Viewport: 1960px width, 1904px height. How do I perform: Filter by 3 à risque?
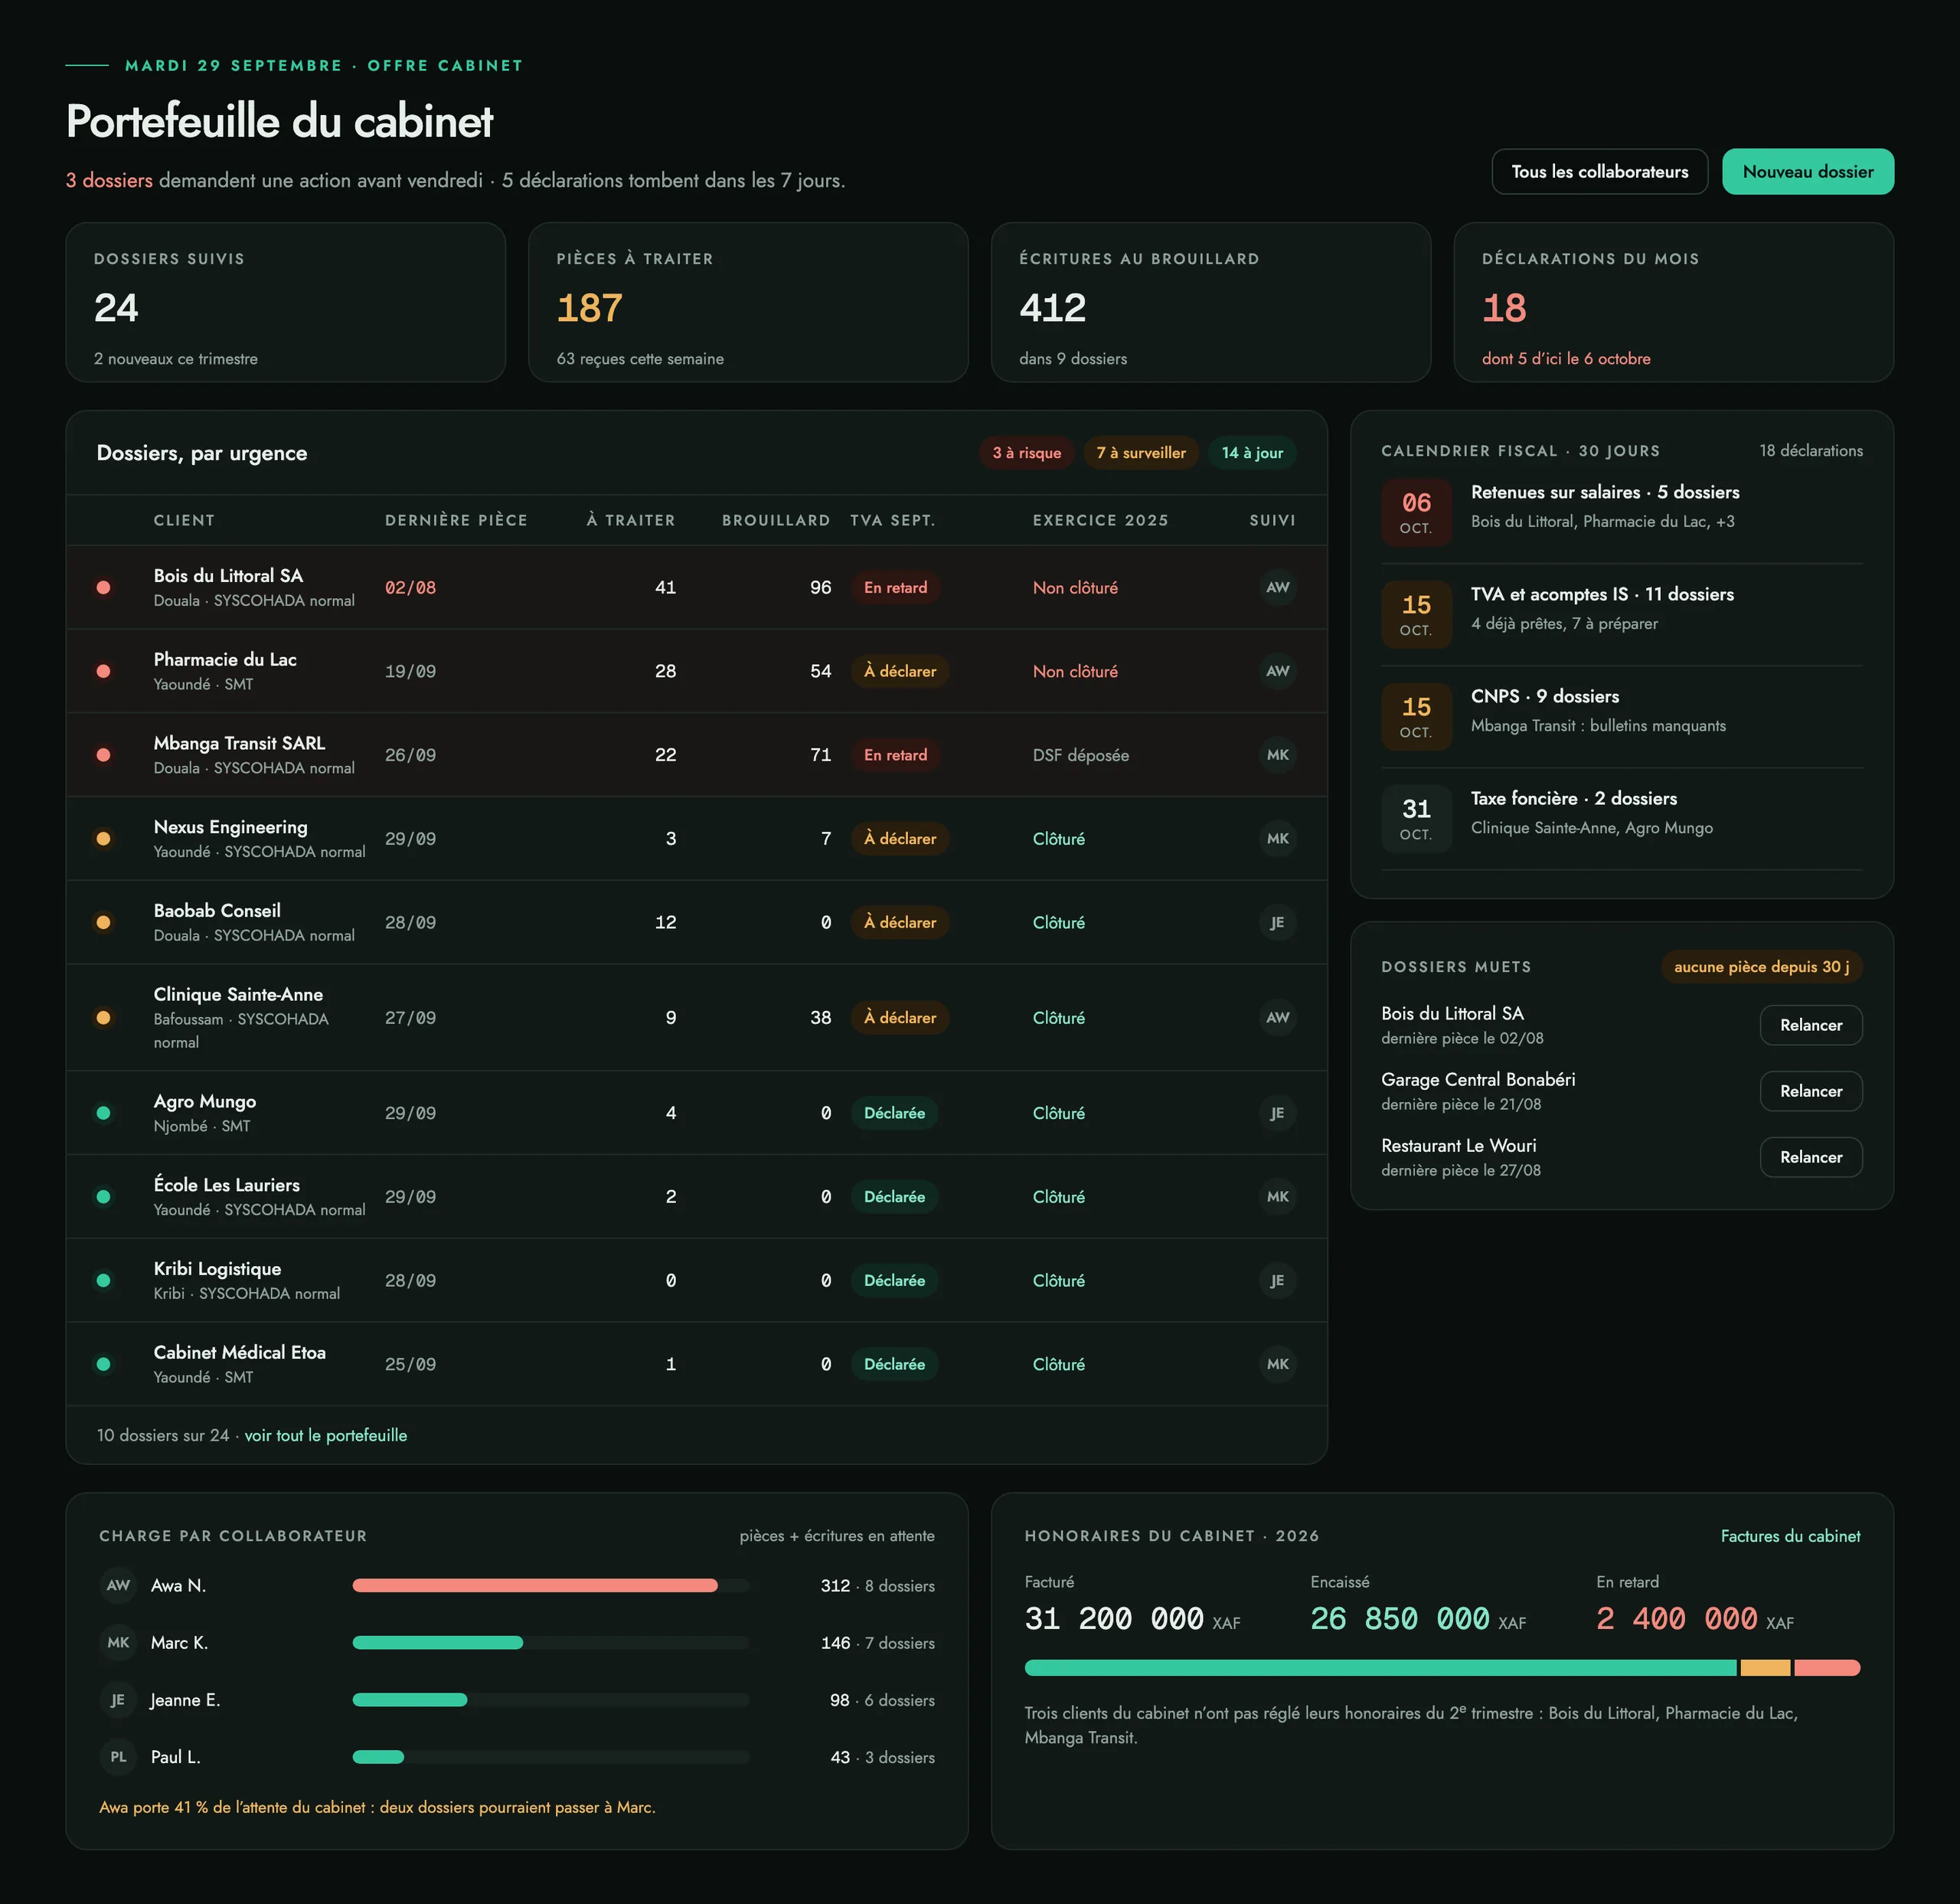click(1026, 452)
